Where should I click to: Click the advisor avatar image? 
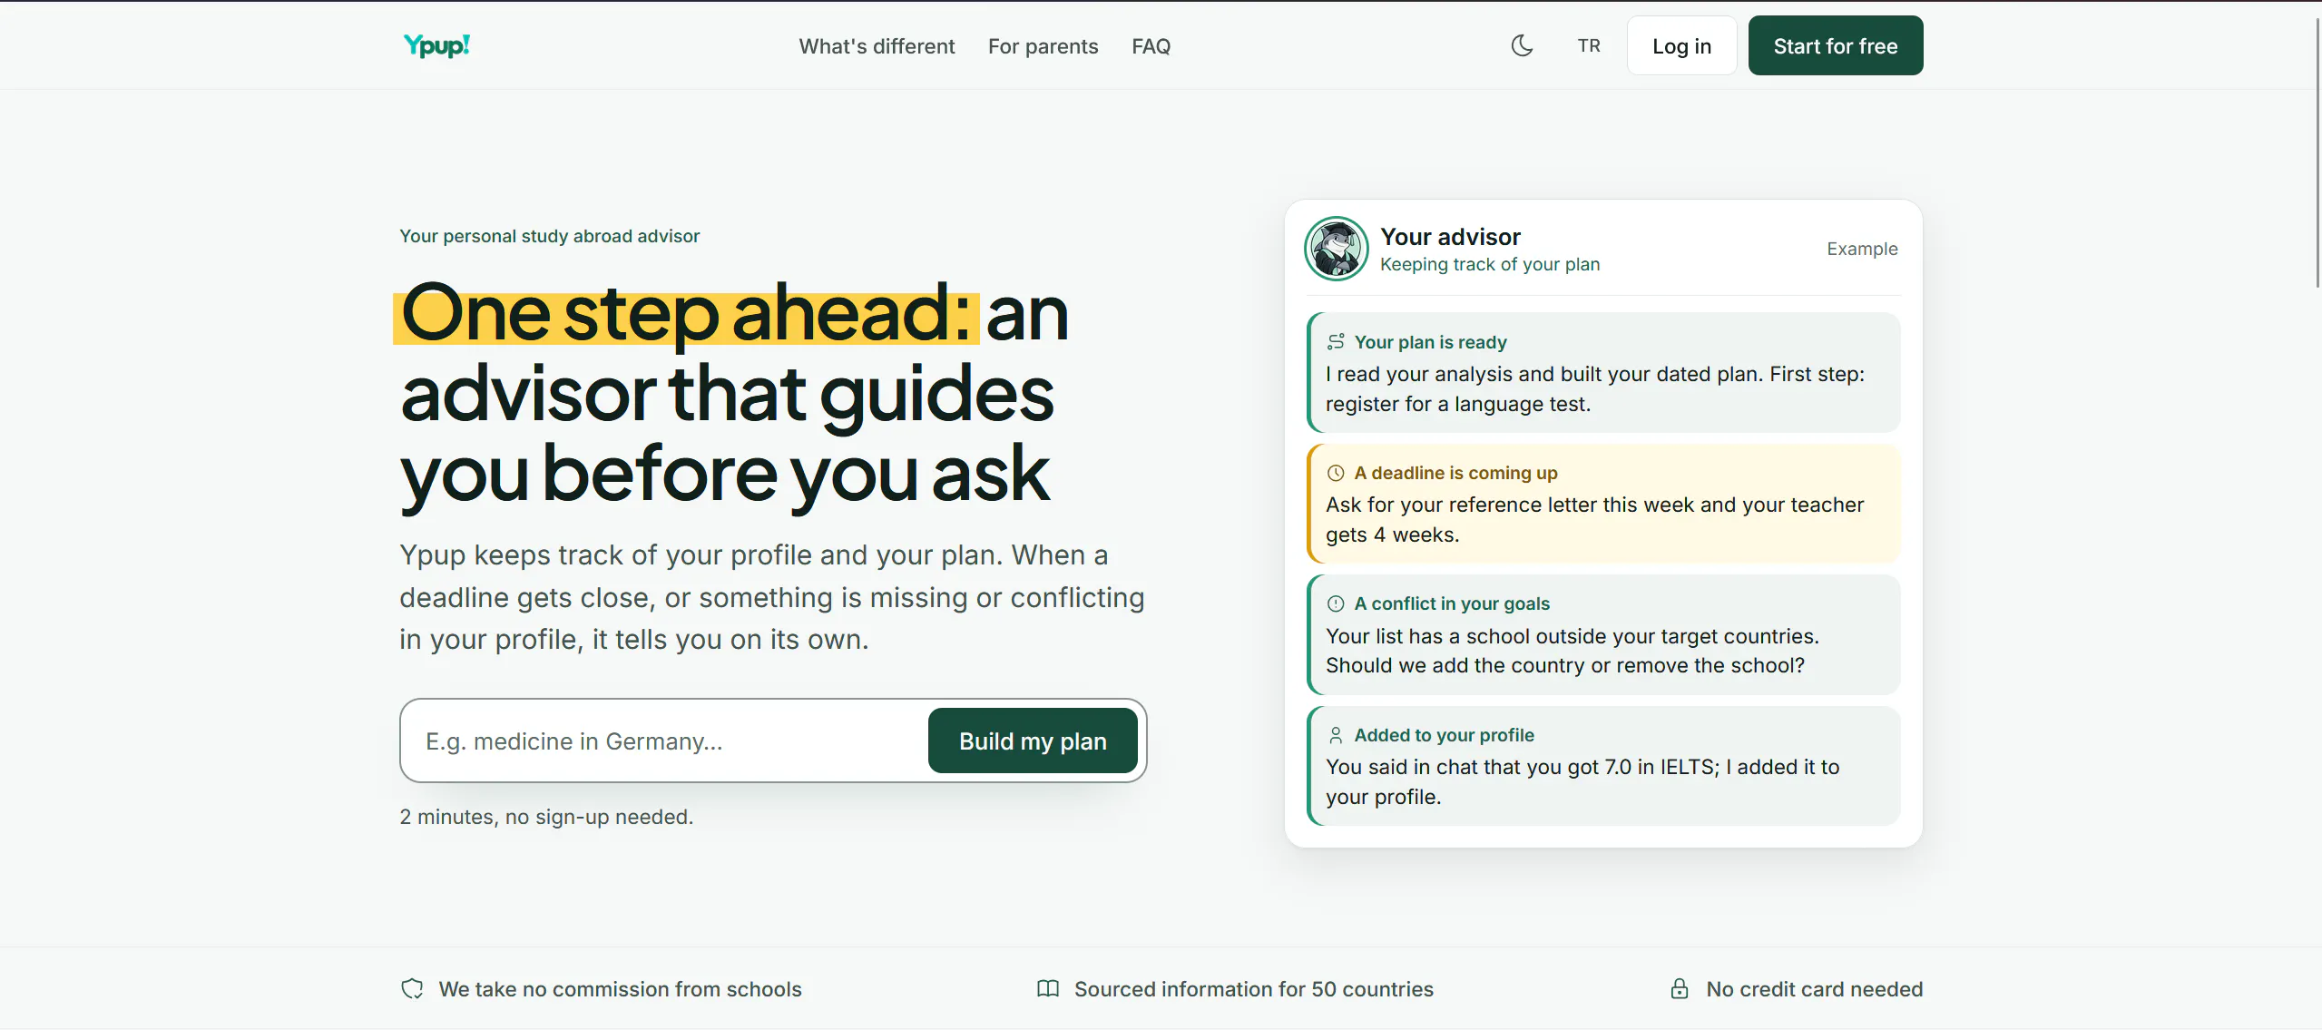(x=1336, y=249)
